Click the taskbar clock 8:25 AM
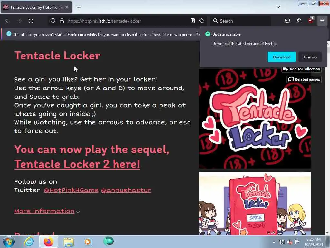Viewport: 330px width, 248px height. (314, 242)
